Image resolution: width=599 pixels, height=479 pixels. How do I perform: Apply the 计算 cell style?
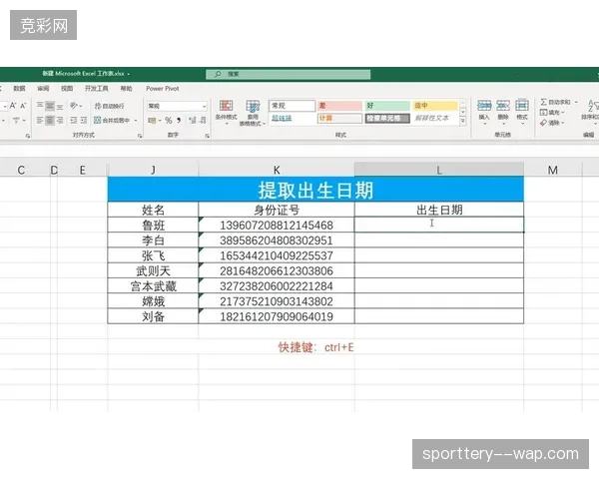(339, 119)
